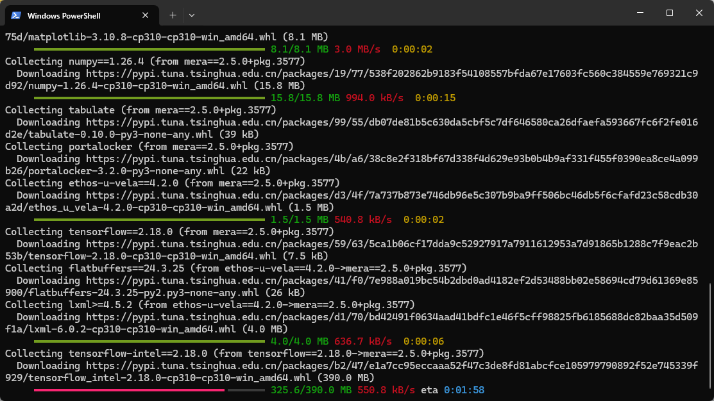This screenshot has height=401, width=714.
Task: Click the "15.8/15.8 MB" progress text
Action: coord(305,98)
